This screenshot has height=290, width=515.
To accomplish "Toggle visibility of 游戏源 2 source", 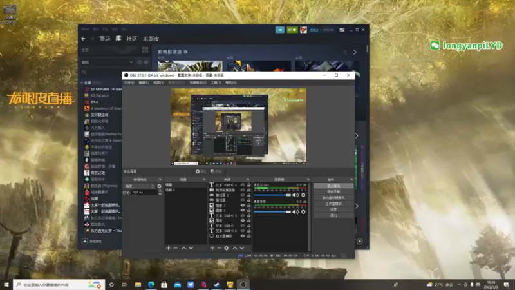I will [x=243, y=195].
